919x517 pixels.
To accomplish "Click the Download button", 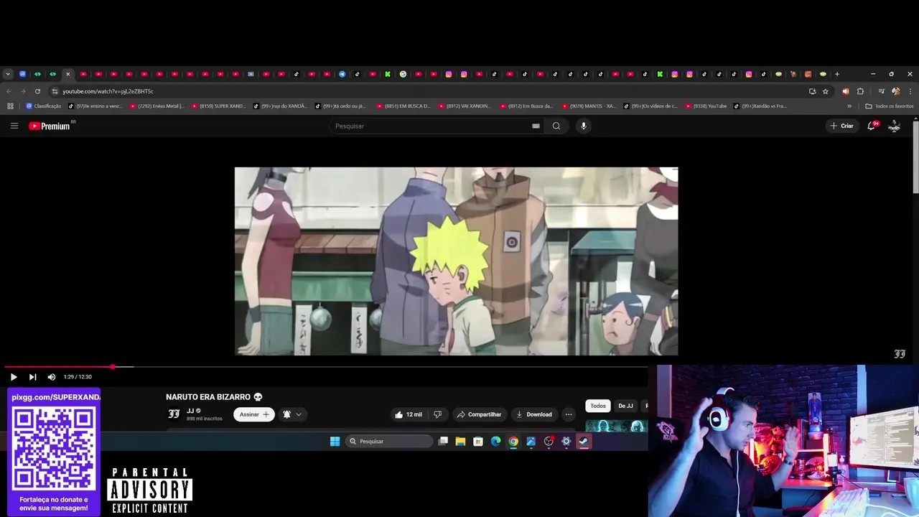I will coord(534,414).
